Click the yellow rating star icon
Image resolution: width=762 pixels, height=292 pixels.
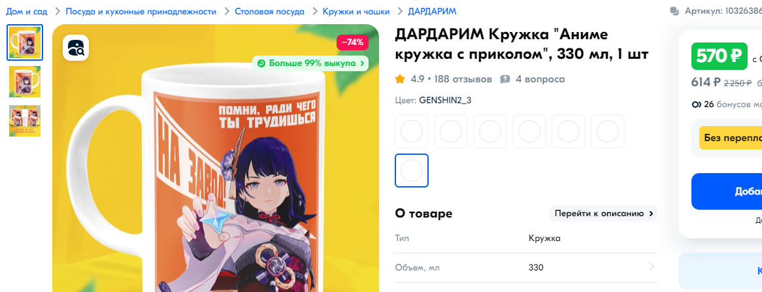tap(400, 78)
